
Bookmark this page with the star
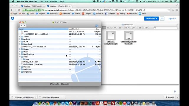point(169,10)
